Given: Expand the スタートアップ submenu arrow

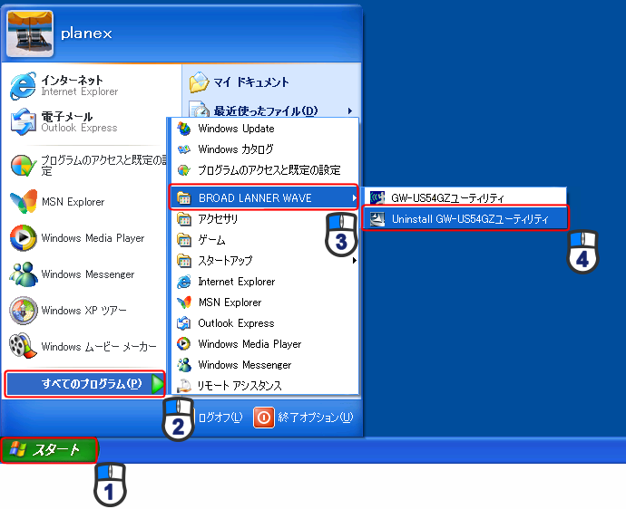Looking at the screenshot, I should pos(354,261).
